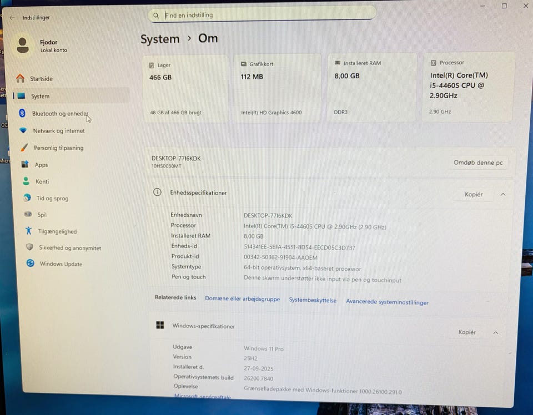533x415 pixels.
Task: Click the Grafikkort 112 MB card
Action: (x=278, y=88)
